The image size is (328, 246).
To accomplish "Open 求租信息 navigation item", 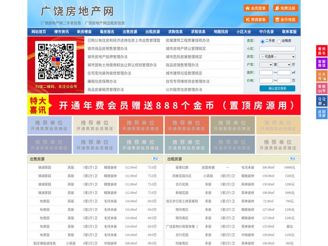I will click(x=198, y=32).
